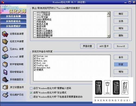Open the 系统磁盘医生 disk doctor icon
The height and width of the screenshot is (106, 136).
tap(5, 80)
